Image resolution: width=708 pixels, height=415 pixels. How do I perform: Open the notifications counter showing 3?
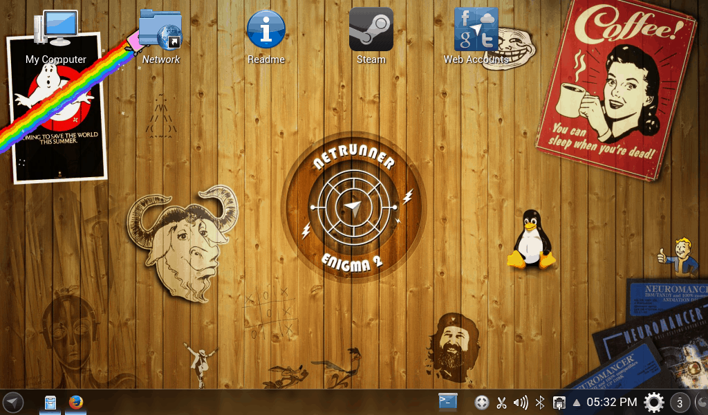[x=680, y=402]
